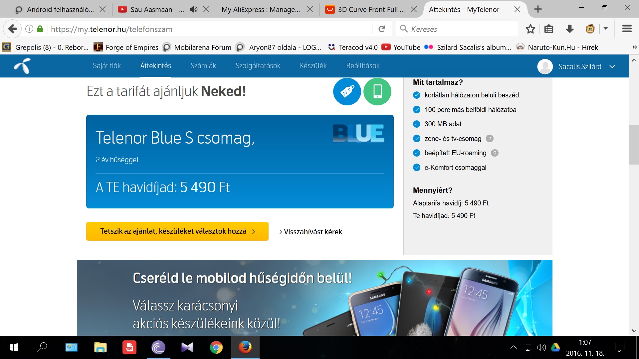Select the Áttekintés menu item

click(x=155, y=66)
